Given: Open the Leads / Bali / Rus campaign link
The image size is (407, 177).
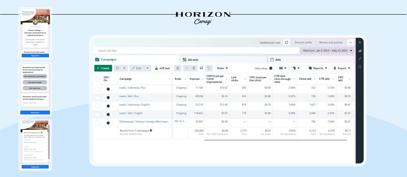Looking at the screenshot, I should click(x=129, y=96).
